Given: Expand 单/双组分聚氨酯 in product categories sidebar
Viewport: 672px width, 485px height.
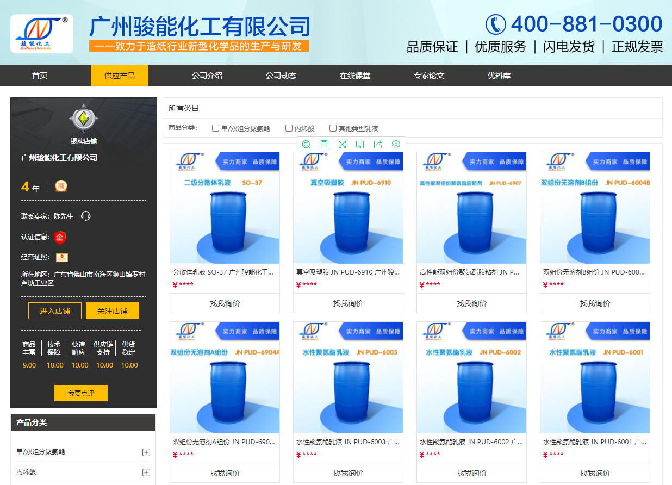Looking at the screenshot, I should coord(146,452).
